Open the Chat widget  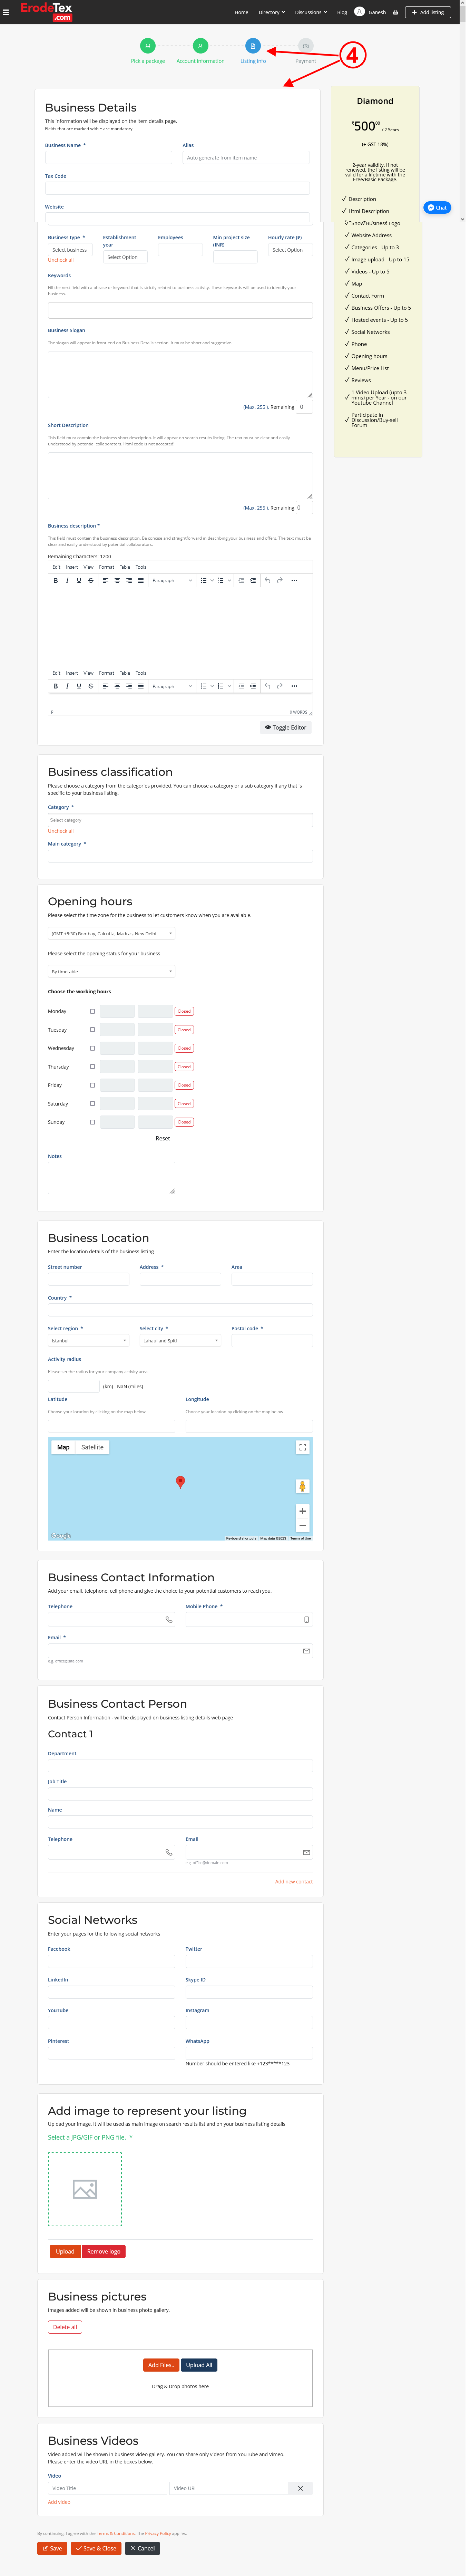pos(437,207)
